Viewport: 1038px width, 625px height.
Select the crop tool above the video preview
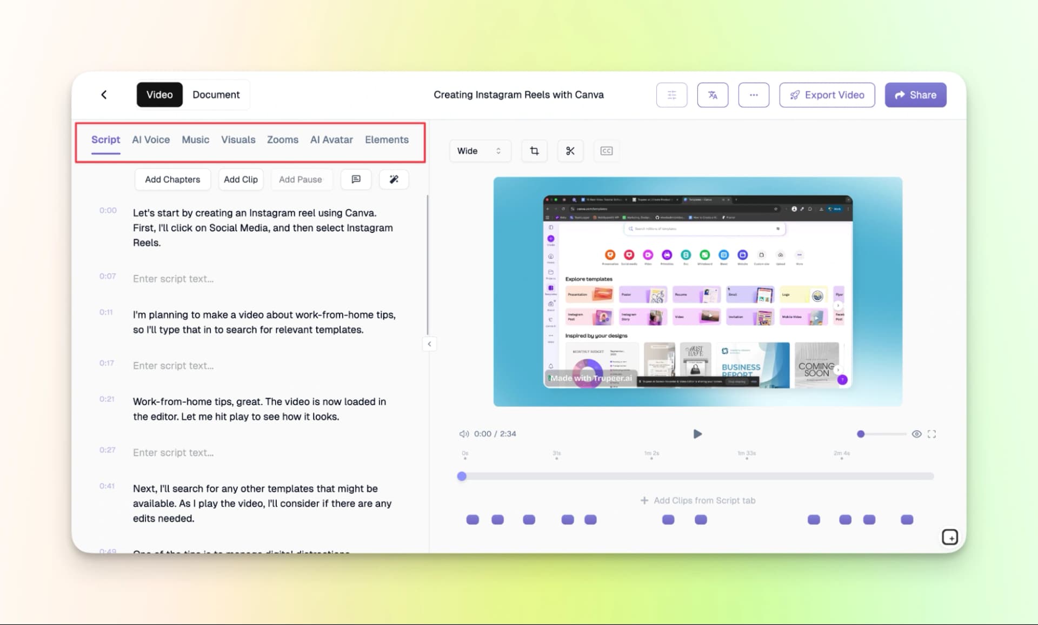[534, 151]
